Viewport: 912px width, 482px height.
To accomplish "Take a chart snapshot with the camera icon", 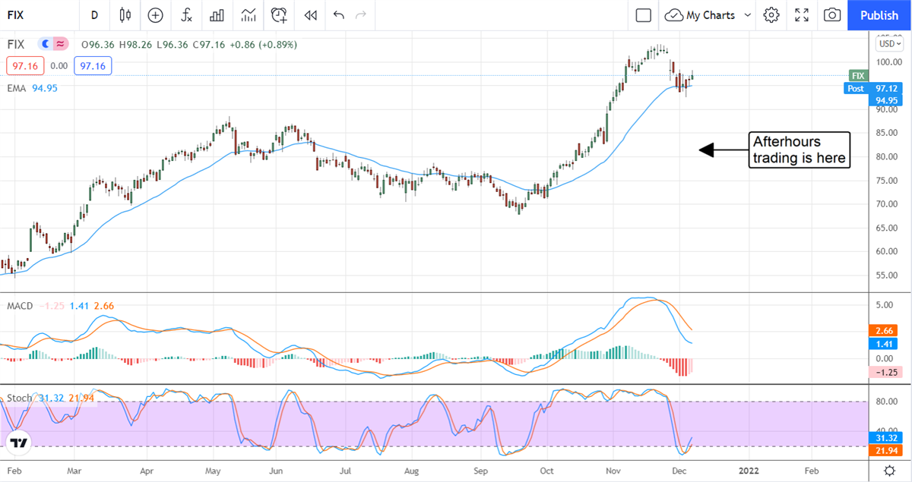I will [x=832, y=15].
